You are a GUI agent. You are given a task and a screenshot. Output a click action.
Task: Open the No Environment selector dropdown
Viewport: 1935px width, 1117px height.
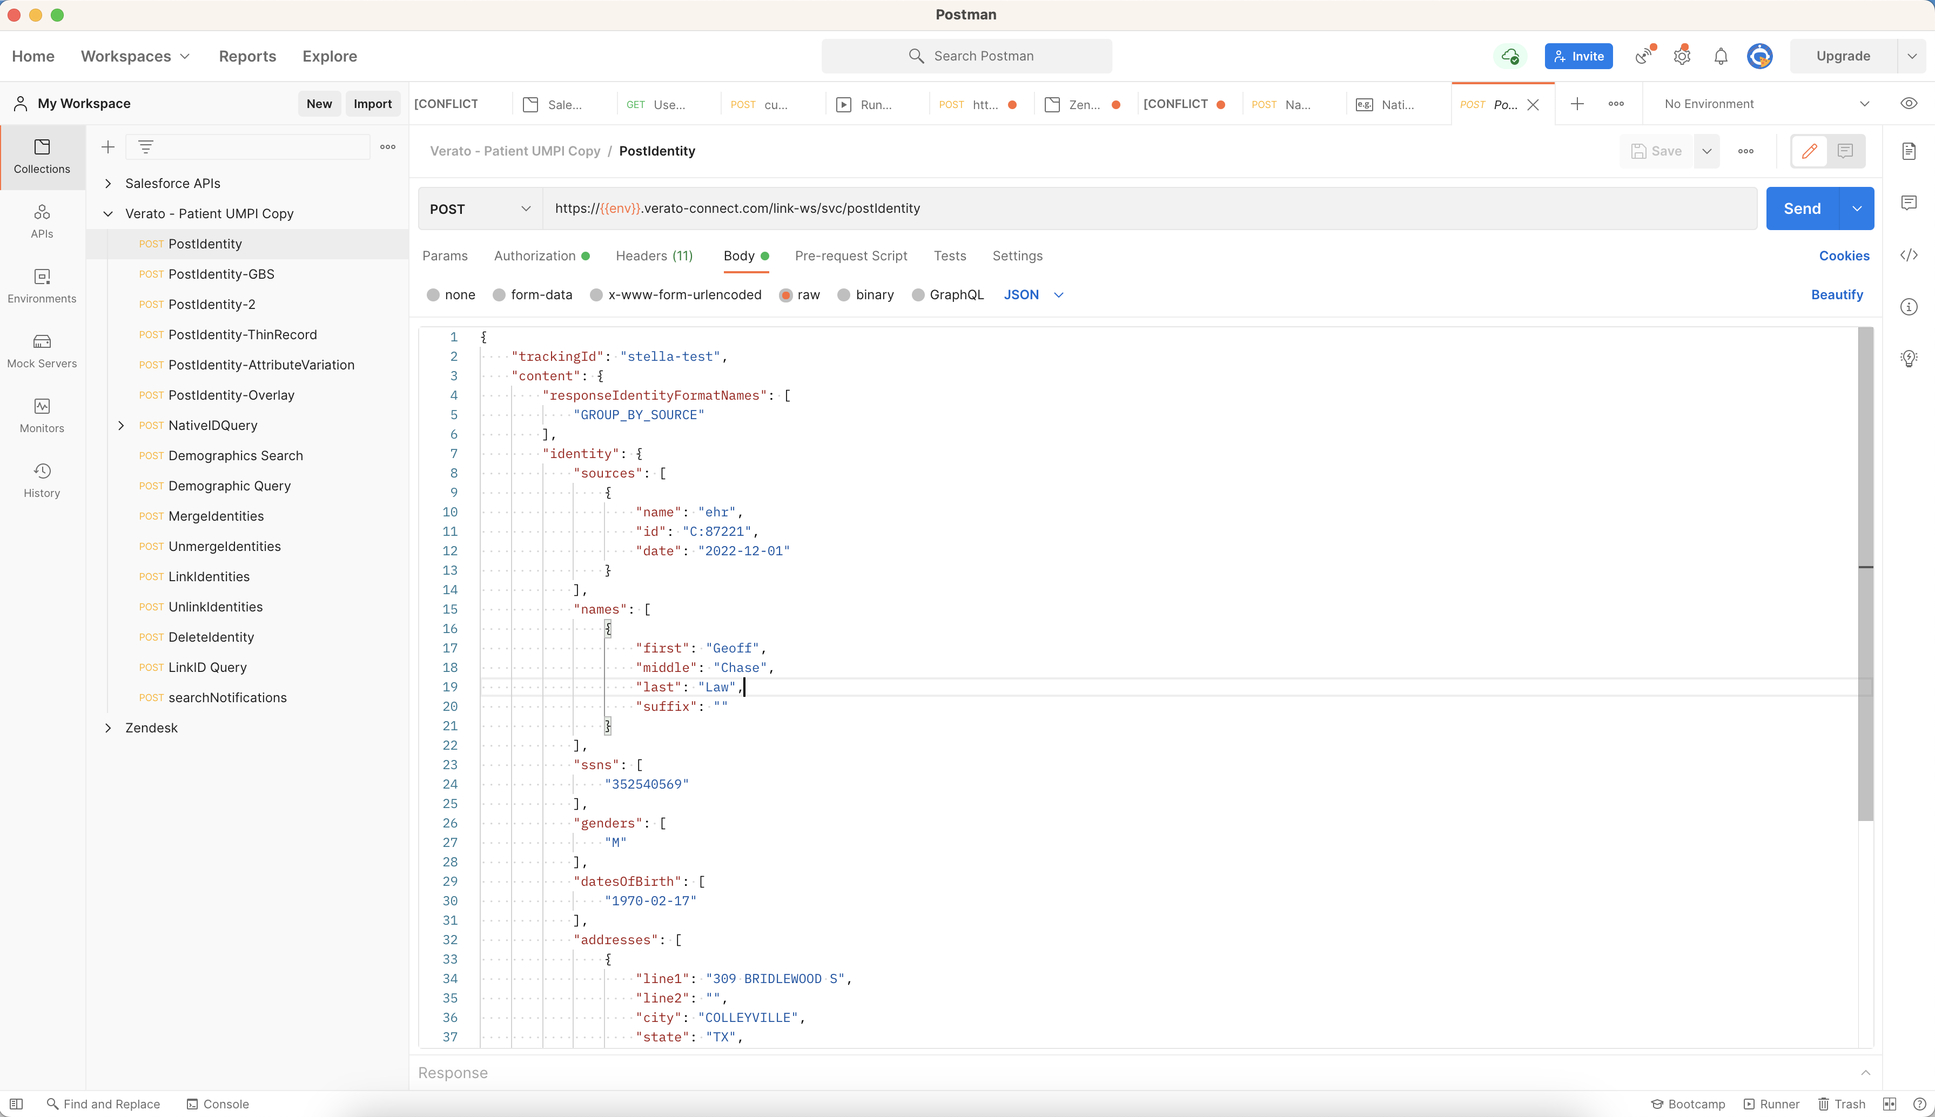tap(1765, 104)
